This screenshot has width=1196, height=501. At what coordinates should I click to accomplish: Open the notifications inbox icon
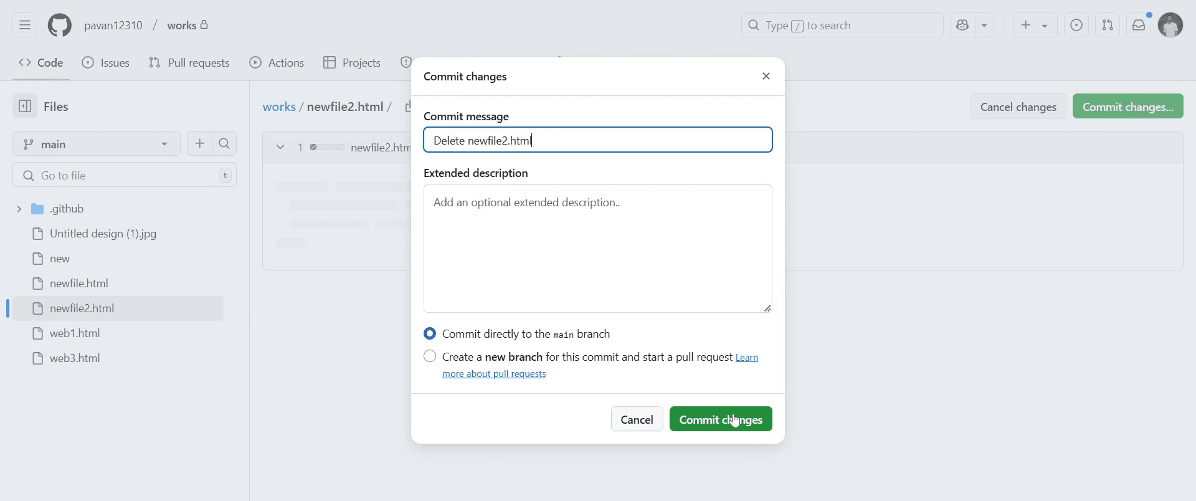1139,26
